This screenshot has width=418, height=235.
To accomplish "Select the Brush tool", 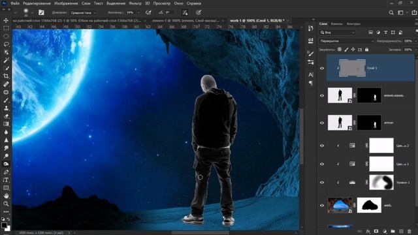I will click(6, 100).
